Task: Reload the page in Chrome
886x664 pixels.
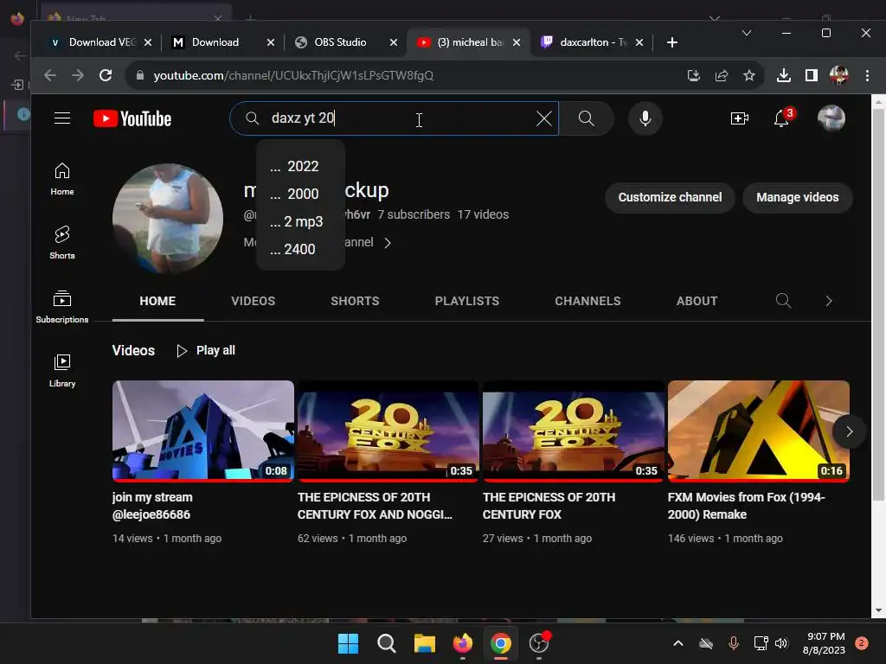Action: [106, 75]
